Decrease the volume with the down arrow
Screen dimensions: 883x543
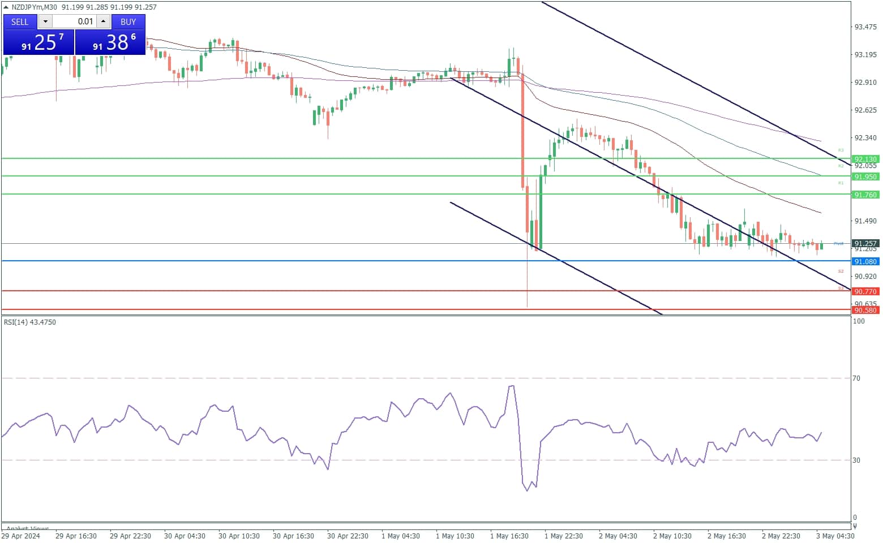click(45, 21)
